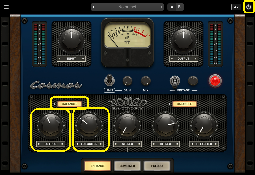Select the next preset arrow

(161, 7)
